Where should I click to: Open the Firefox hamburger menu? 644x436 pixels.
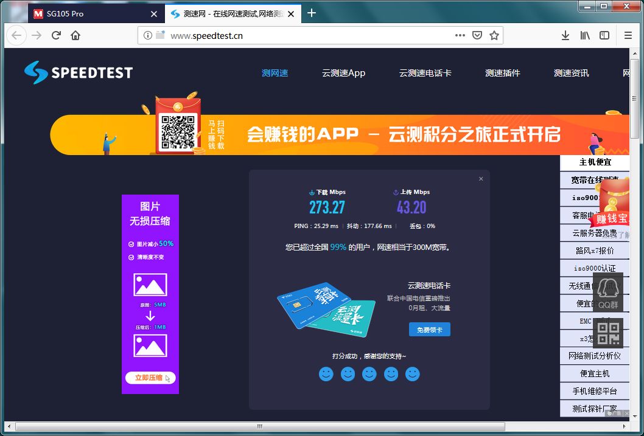(628, 36)
